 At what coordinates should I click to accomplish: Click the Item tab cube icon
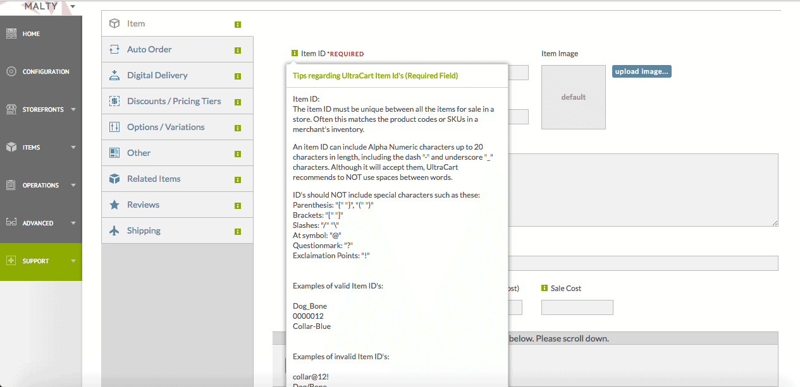pyautogui.click(x=114, y=23)
